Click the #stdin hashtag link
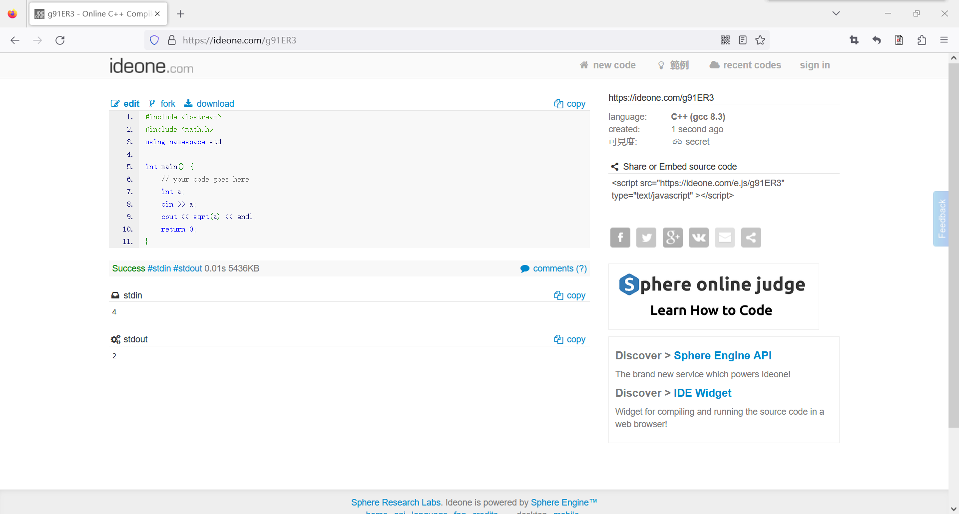This screenshot has height=514, width=959. (x=159, y=268)
